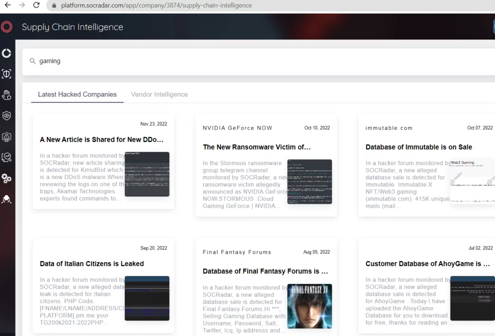Click the address bar URL
This screenshot has height=336, width=495.
pos(156,5)
